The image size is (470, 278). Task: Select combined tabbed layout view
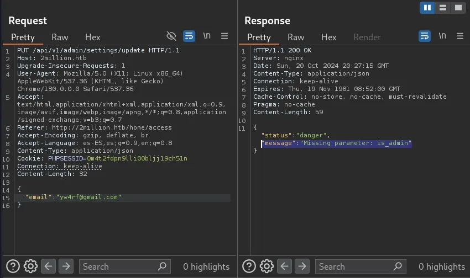click(458, 8)
